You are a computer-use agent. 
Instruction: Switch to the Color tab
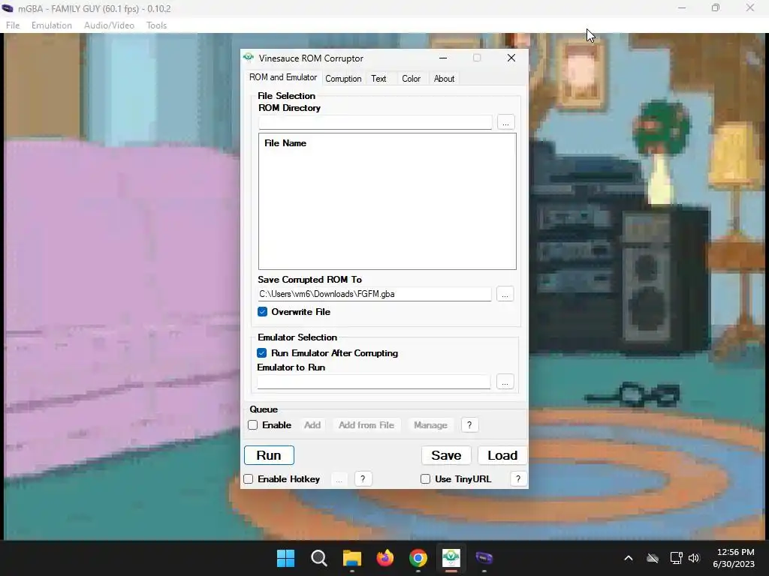(x=411, y=78)
